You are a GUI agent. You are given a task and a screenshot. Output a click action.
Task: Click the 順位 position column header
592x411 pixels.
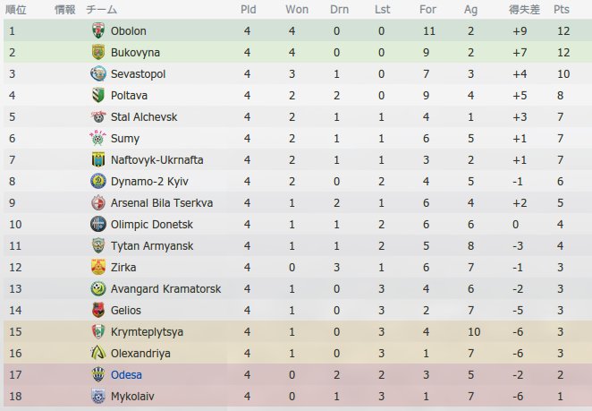pos(16,9)
